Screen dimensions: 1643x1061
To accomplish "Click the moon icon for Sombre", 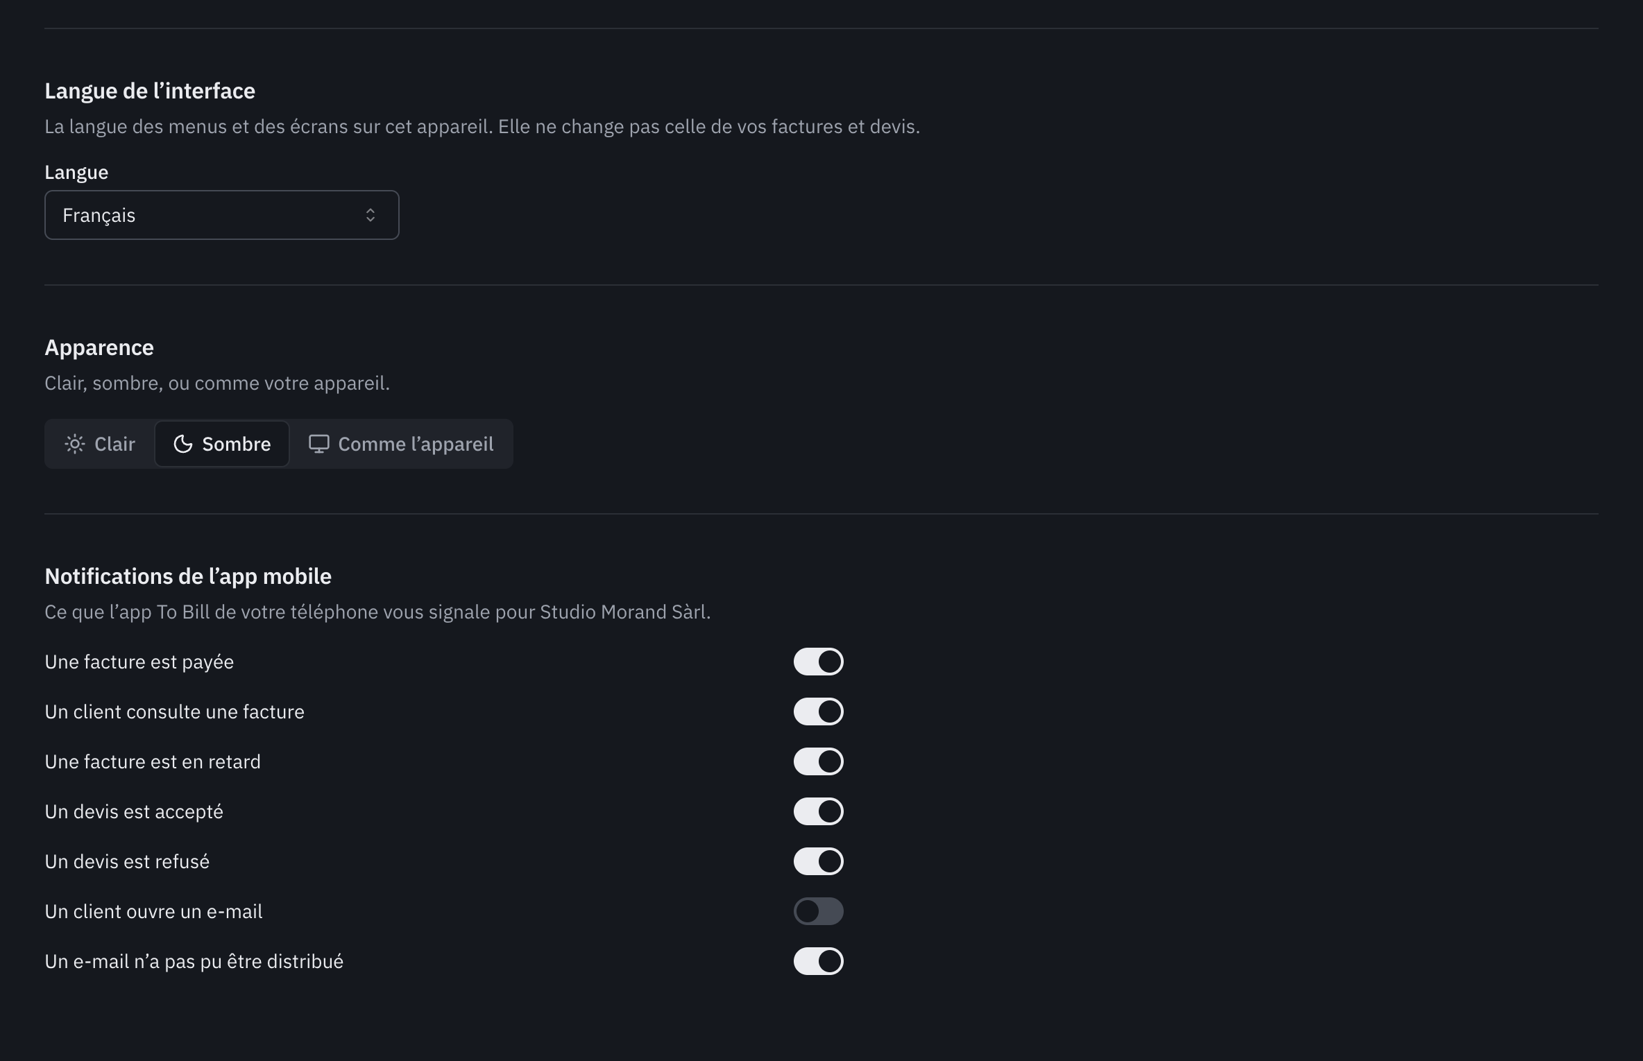I will [x=183, y=444].
